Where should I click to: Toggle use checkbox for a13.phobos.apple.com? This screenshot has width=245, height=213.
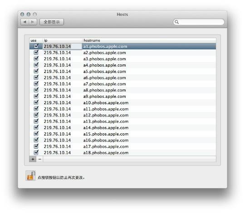click(x=36, y=121)
